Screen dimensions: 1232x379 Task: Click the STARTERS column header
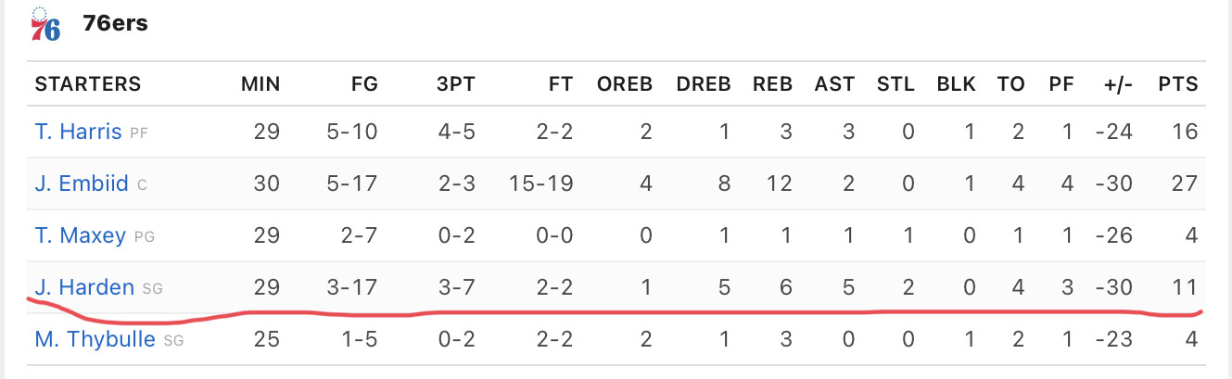click(88, 84)
